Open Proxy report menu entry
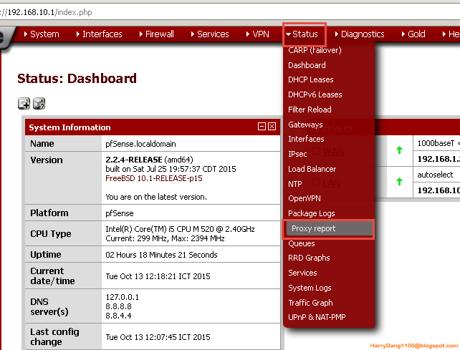460x350 pixels. (328, 228)
